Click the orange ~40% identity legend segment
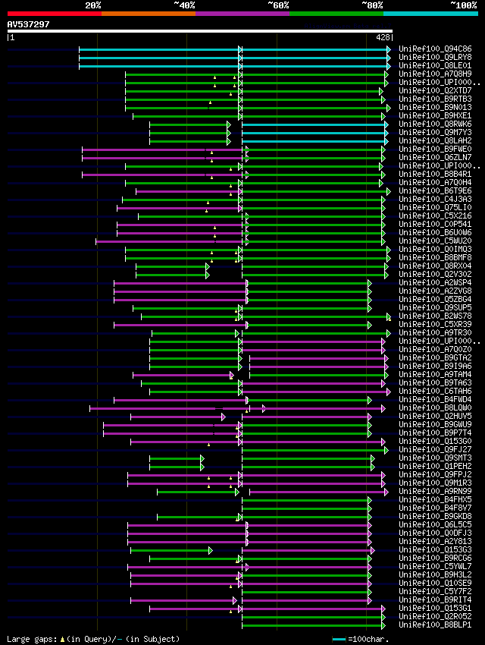485x645 pixels. [149, 14]
